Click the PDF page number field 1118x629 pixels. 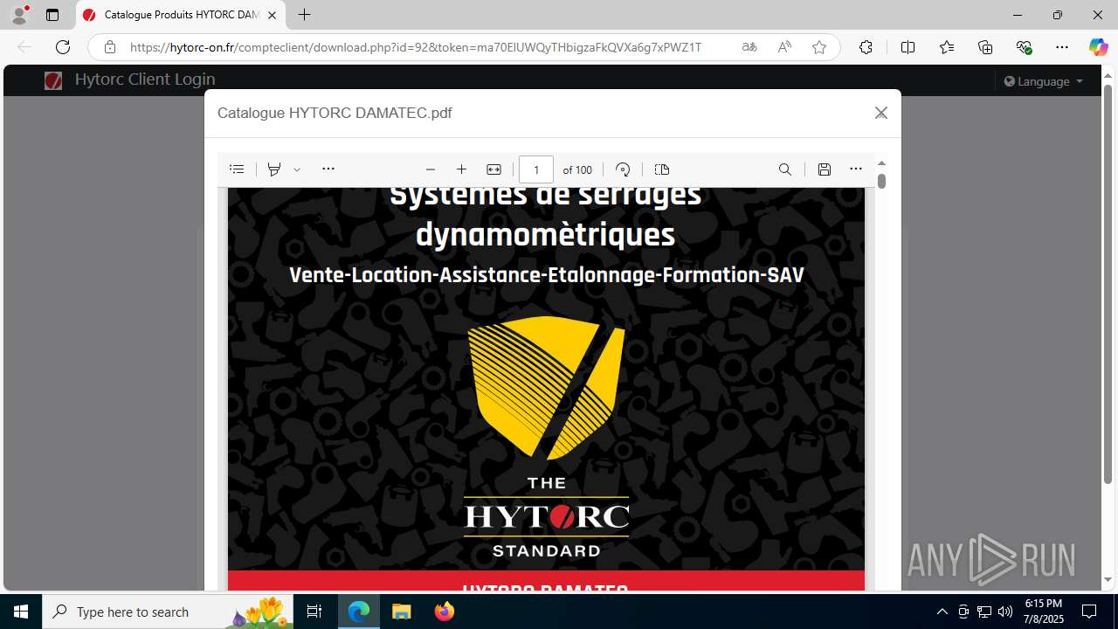(536, 169)
